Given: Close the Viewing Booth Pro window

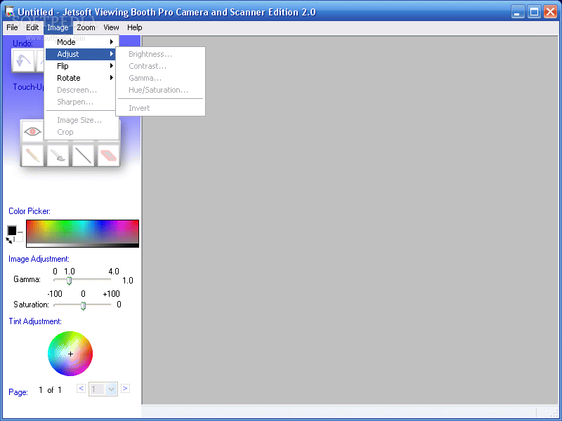Looking at the screenshot, I should pyautogui.click(x=551, y=12).
